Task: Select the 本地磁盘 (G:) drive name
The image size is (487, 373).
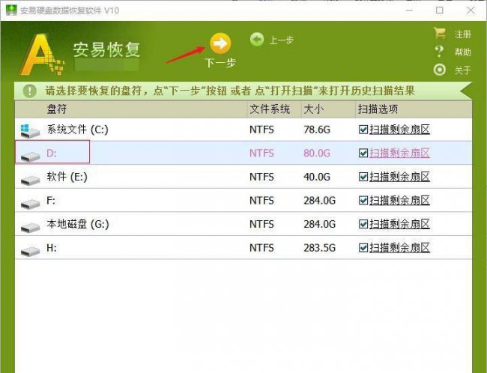Action: click(78, 224)
